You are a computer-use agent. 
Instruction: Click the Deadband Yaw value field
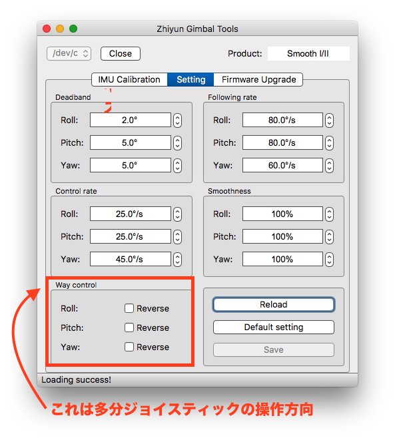coord(131,165)
